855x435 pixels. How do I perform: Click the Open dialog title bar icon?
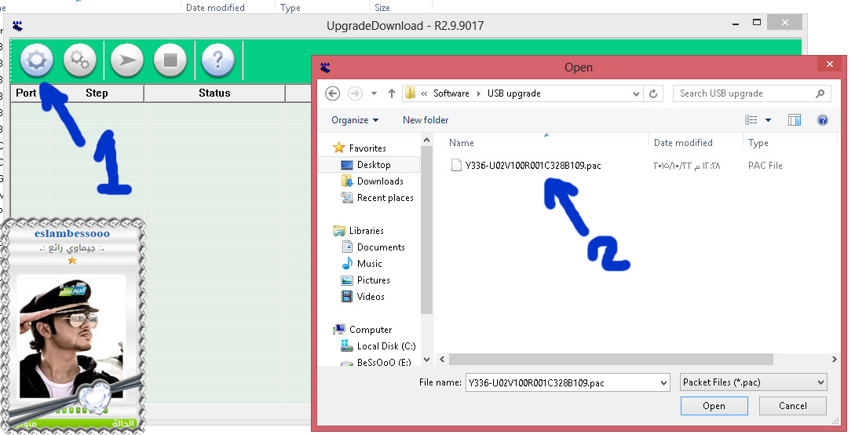tap(326, 68)
